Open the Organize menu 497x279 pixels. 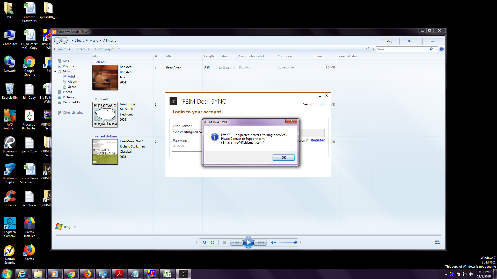62,49
